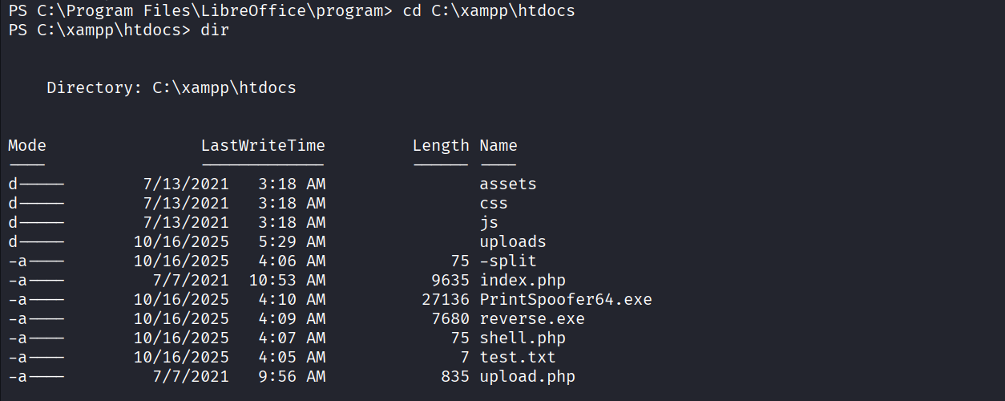Click the assets directory name

[508, 184]
